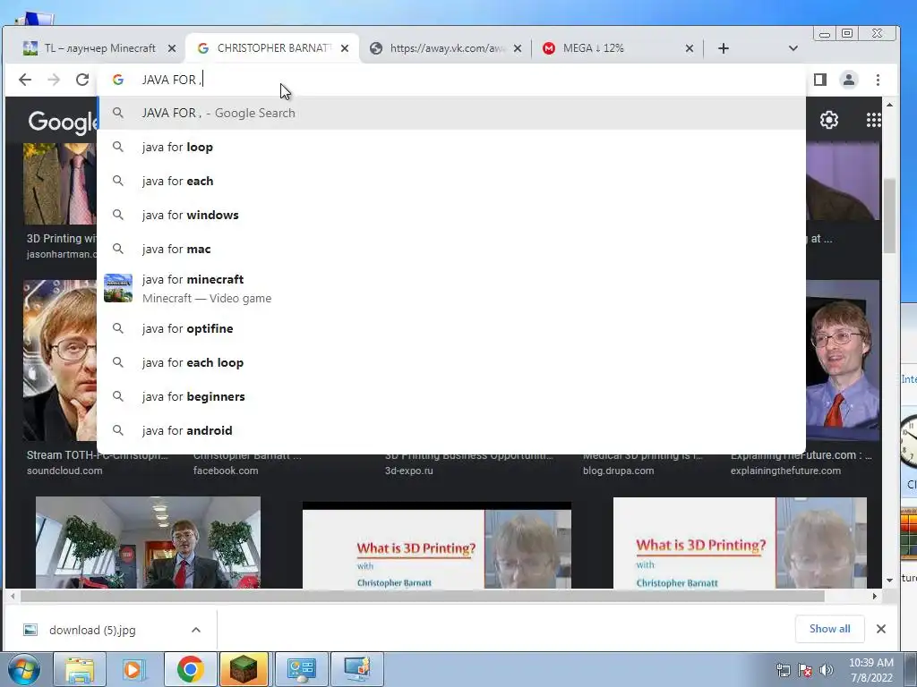Screen dimensions: 917x687
Task: Reload the current page
Action: (82, 80)
